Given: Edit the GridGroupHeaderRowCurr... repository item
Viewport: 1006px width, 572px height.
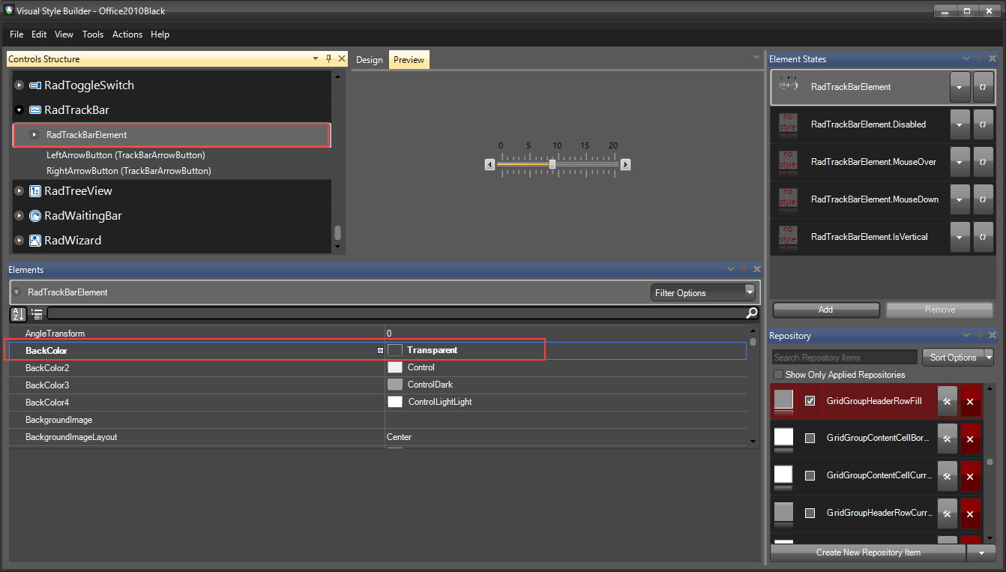Looking at the screenshot, I should (948, 514).
